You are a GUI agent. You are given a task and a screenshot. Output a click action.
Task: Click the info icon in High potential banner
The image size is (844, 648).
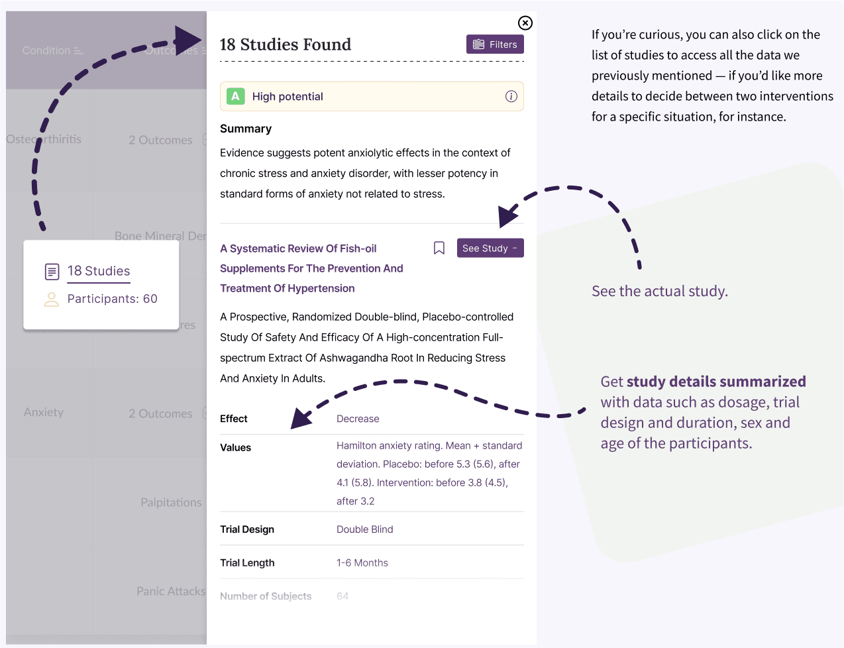pos(511,97)
